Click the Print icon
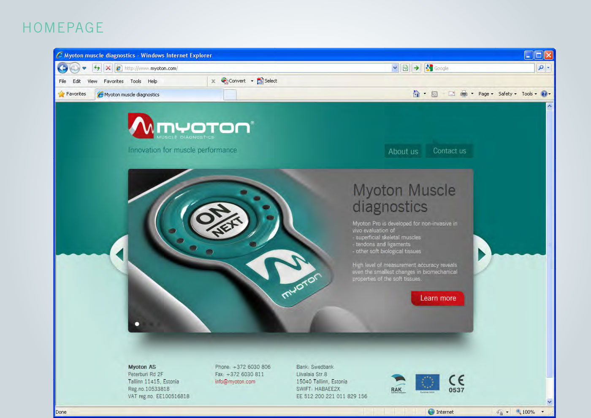 click(464, 94)
